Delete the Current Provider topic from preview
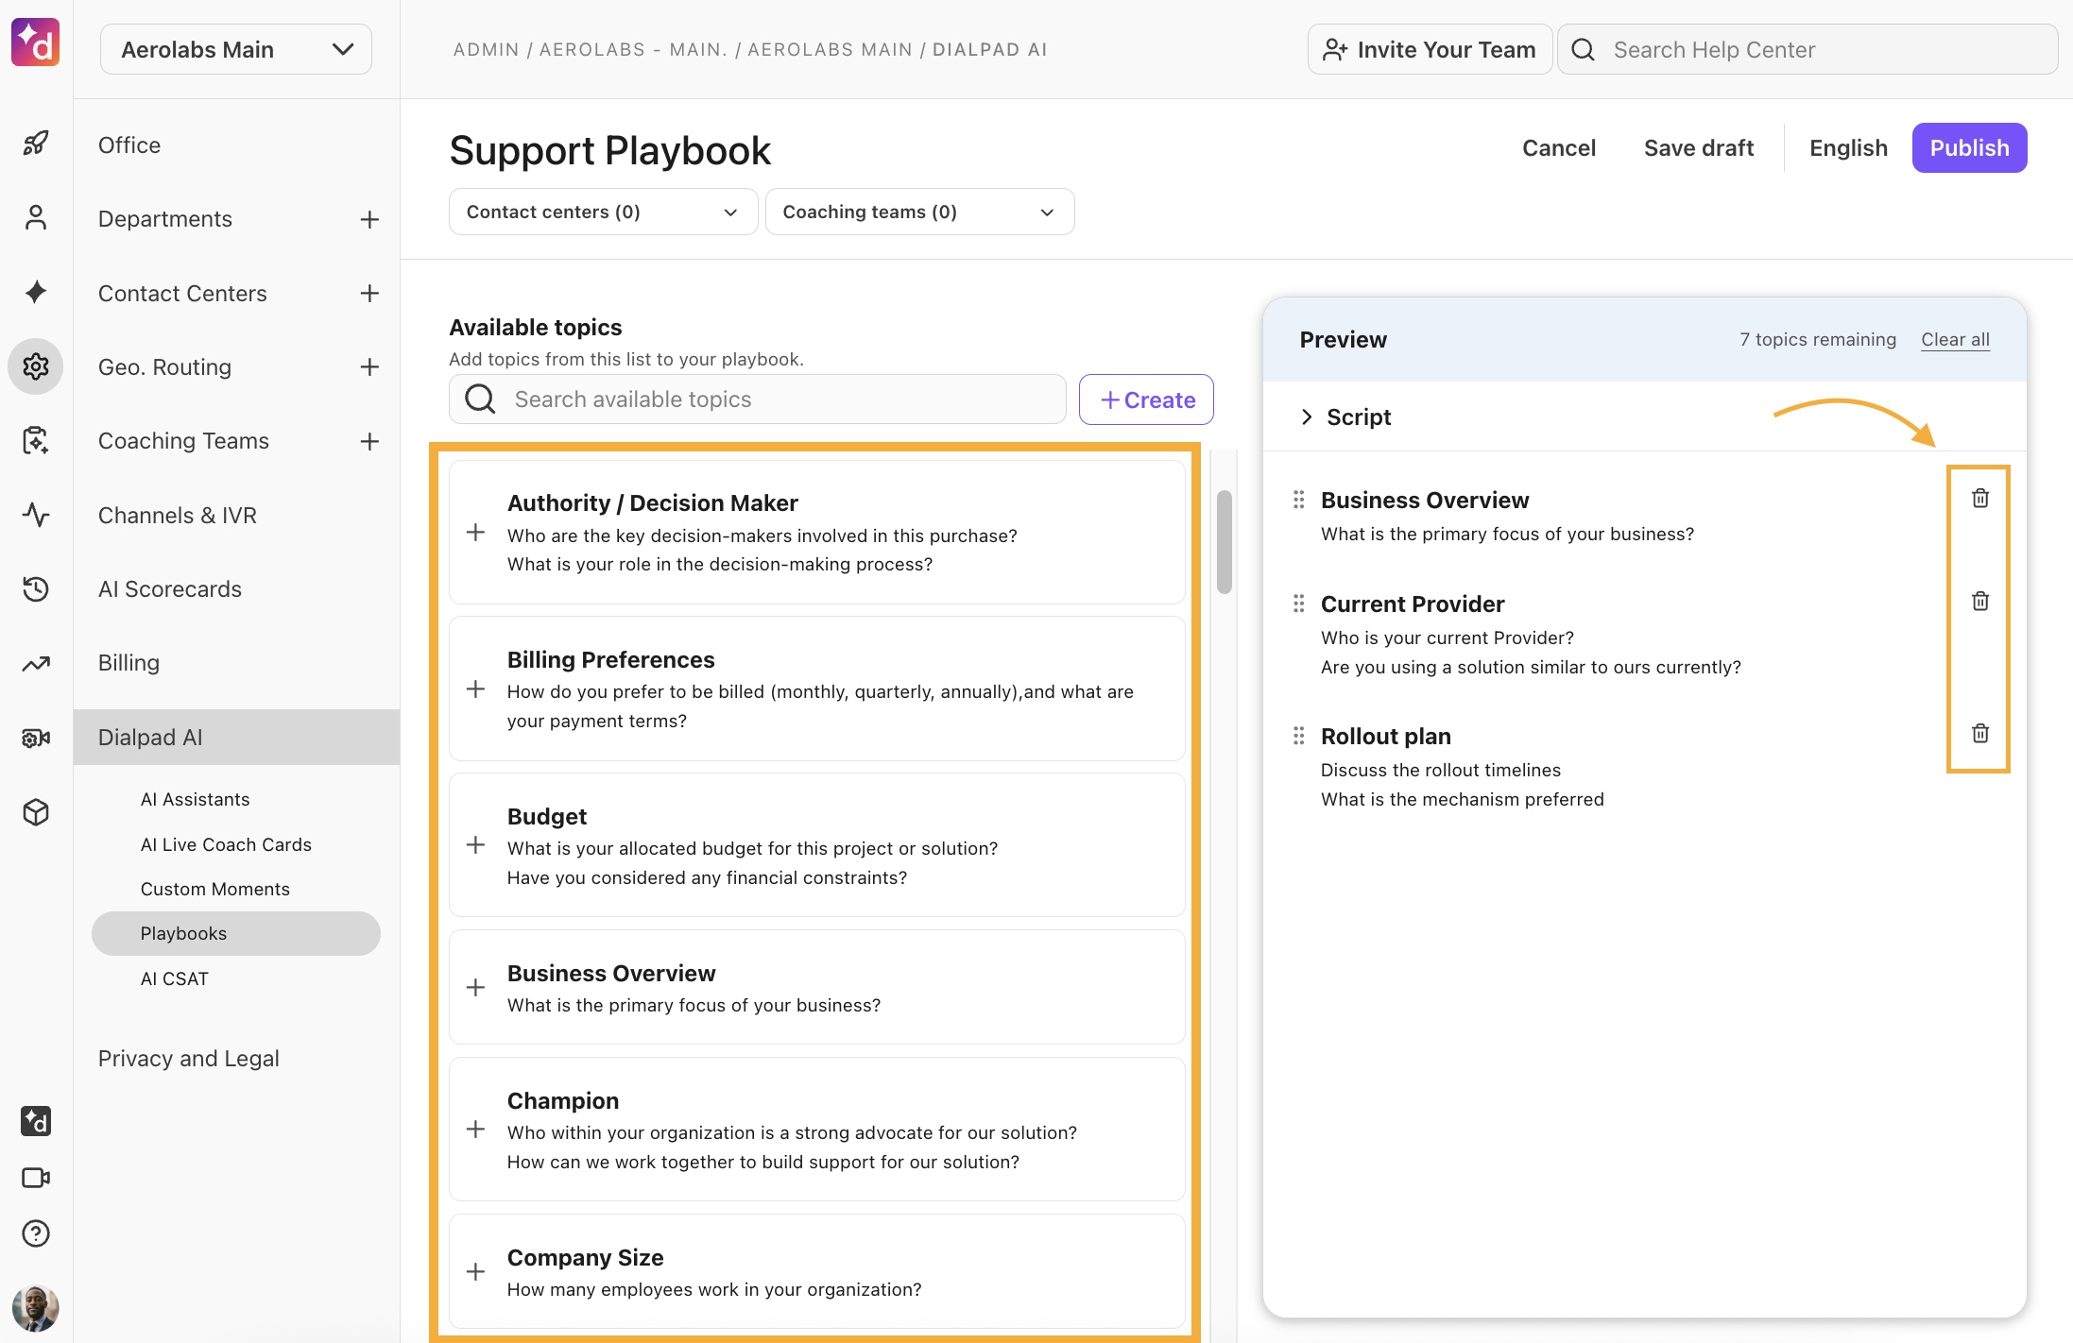Viewport: 2073px width, 1343px height. click(x=1980, y=601)
